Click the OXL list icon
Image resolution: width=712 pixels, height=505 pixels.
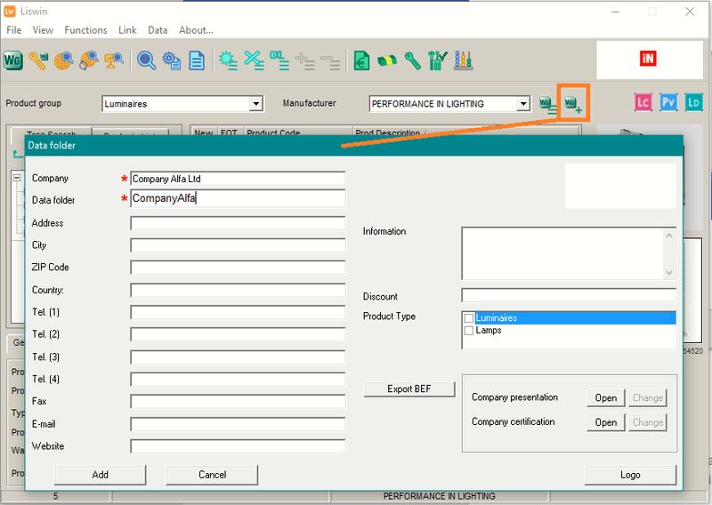(x=279, y=60)
